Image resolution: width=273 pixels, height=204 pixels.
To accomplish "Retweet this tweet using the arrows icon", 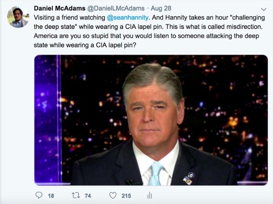I will click(x=75, y=195).
